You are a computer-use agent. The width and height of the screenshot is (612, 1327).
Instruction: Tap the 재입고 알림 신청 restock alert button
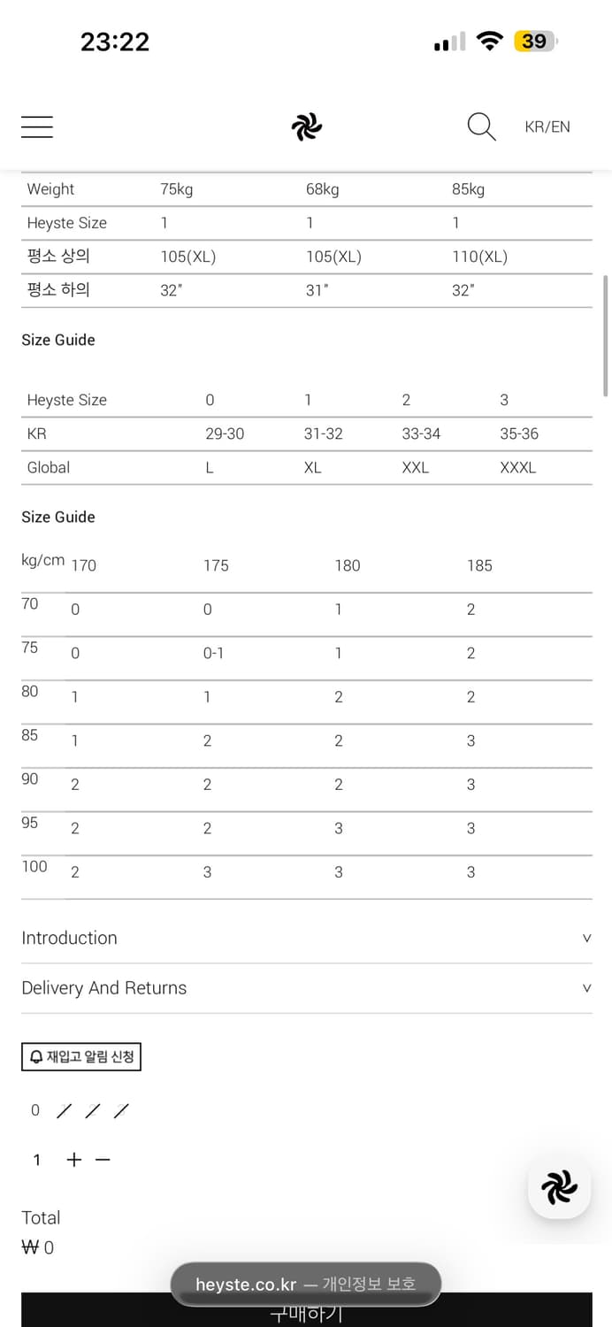pyautogui.click(x=81, y=1056)
